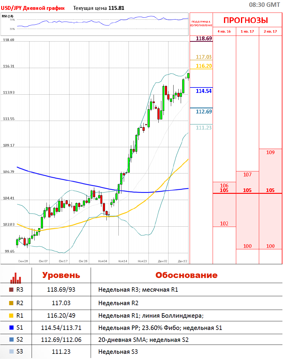Click the 08:30 GMT timestamp

click(265, 5)
